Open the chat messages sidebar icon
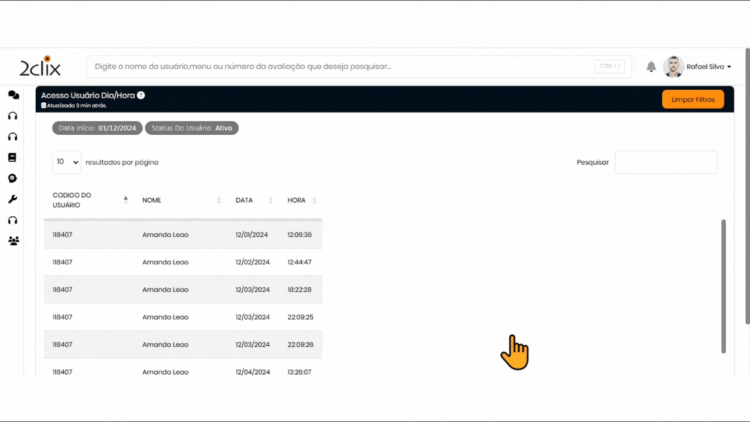Image resolution: width=750 pixels, height=422 pixels. tap(13, 95)
